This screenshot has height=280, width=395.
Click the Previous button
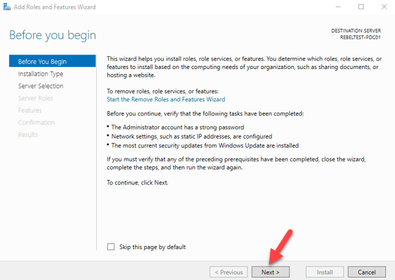coord(228,272)
